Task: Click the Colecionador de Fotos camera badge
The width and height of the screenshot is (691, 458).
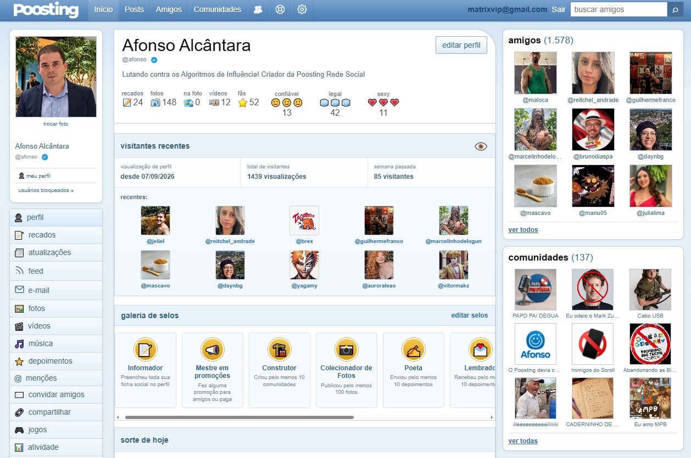Action: coord(346,349)
